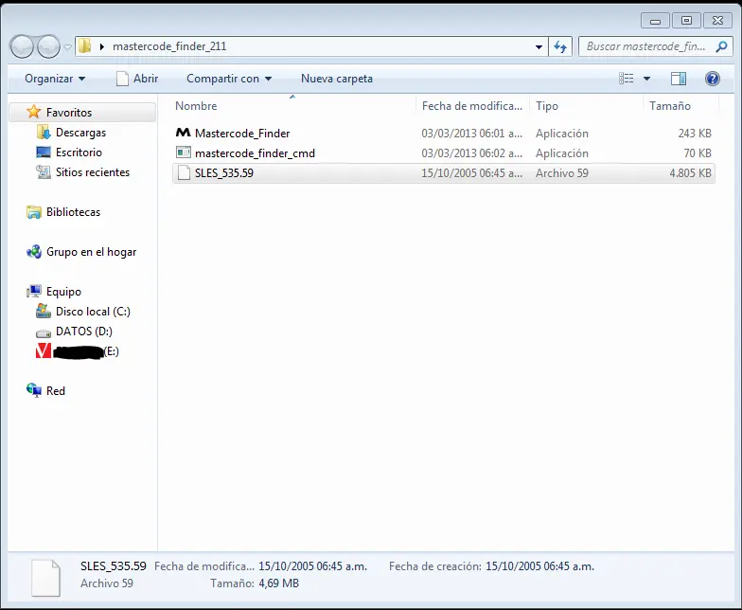The image size is (742, 610).
Task: Click the search magnifier icon
Action: pyautogui.click(x=721, y=46)
